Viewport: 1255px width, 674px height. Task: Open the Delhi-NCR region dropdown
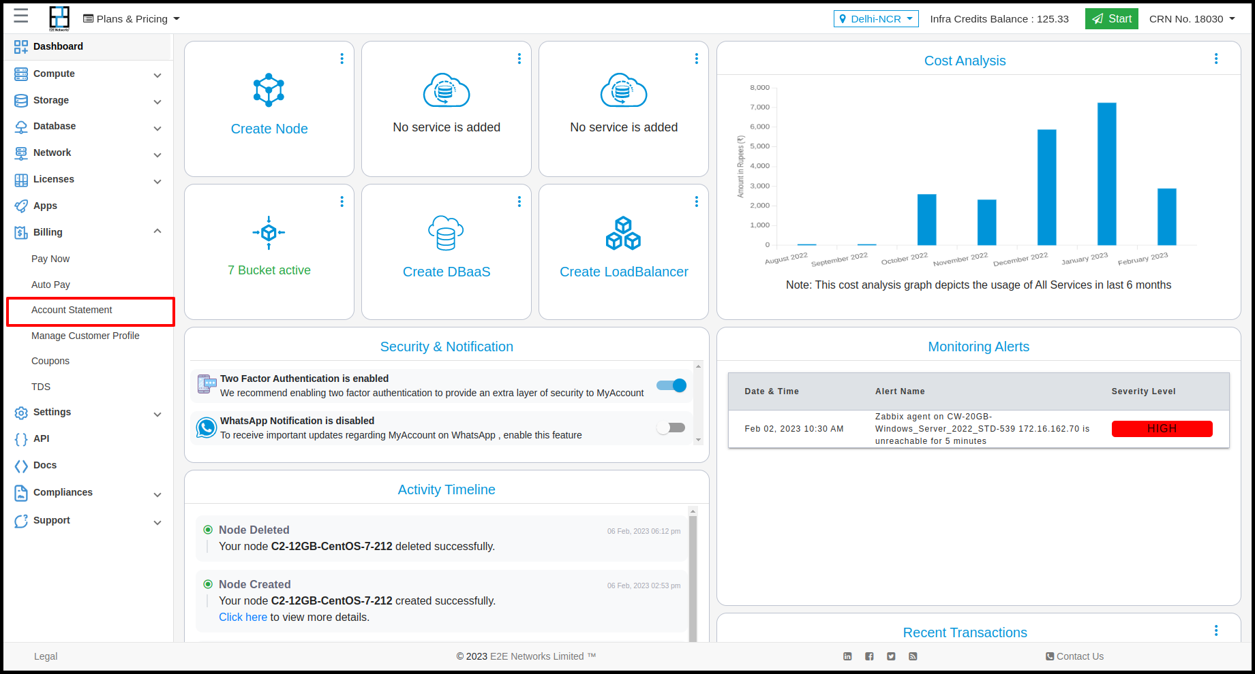point(876,19)
